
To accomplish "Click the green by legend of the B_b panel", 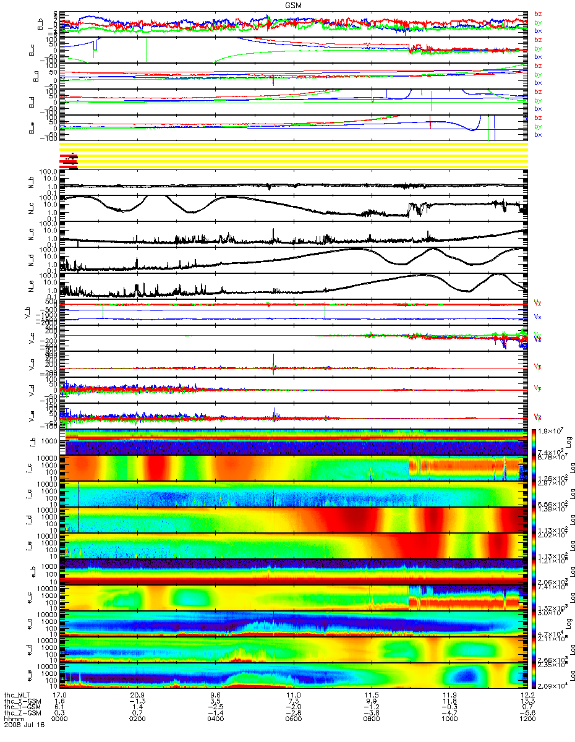I will point(538,22).
